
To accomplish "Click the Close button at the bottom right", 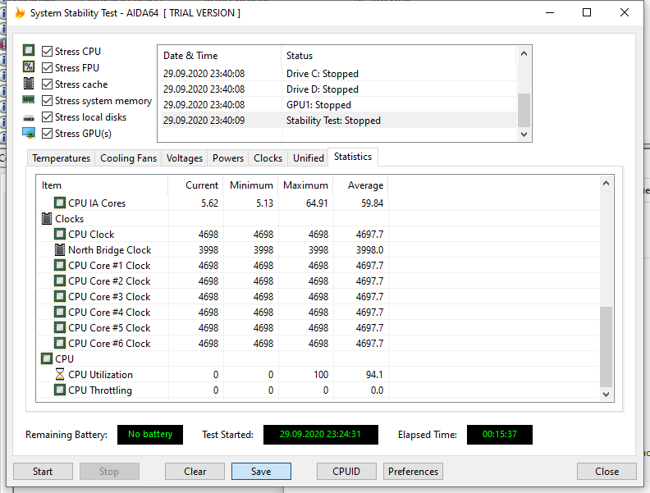I will click(x=607, y=472).
